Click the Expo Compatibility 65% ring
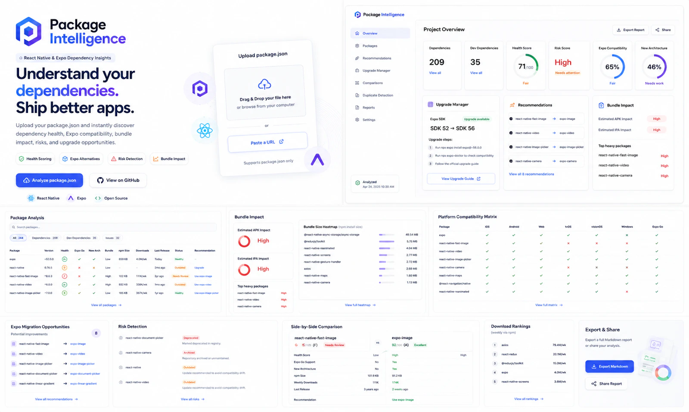 pos(612,67)
